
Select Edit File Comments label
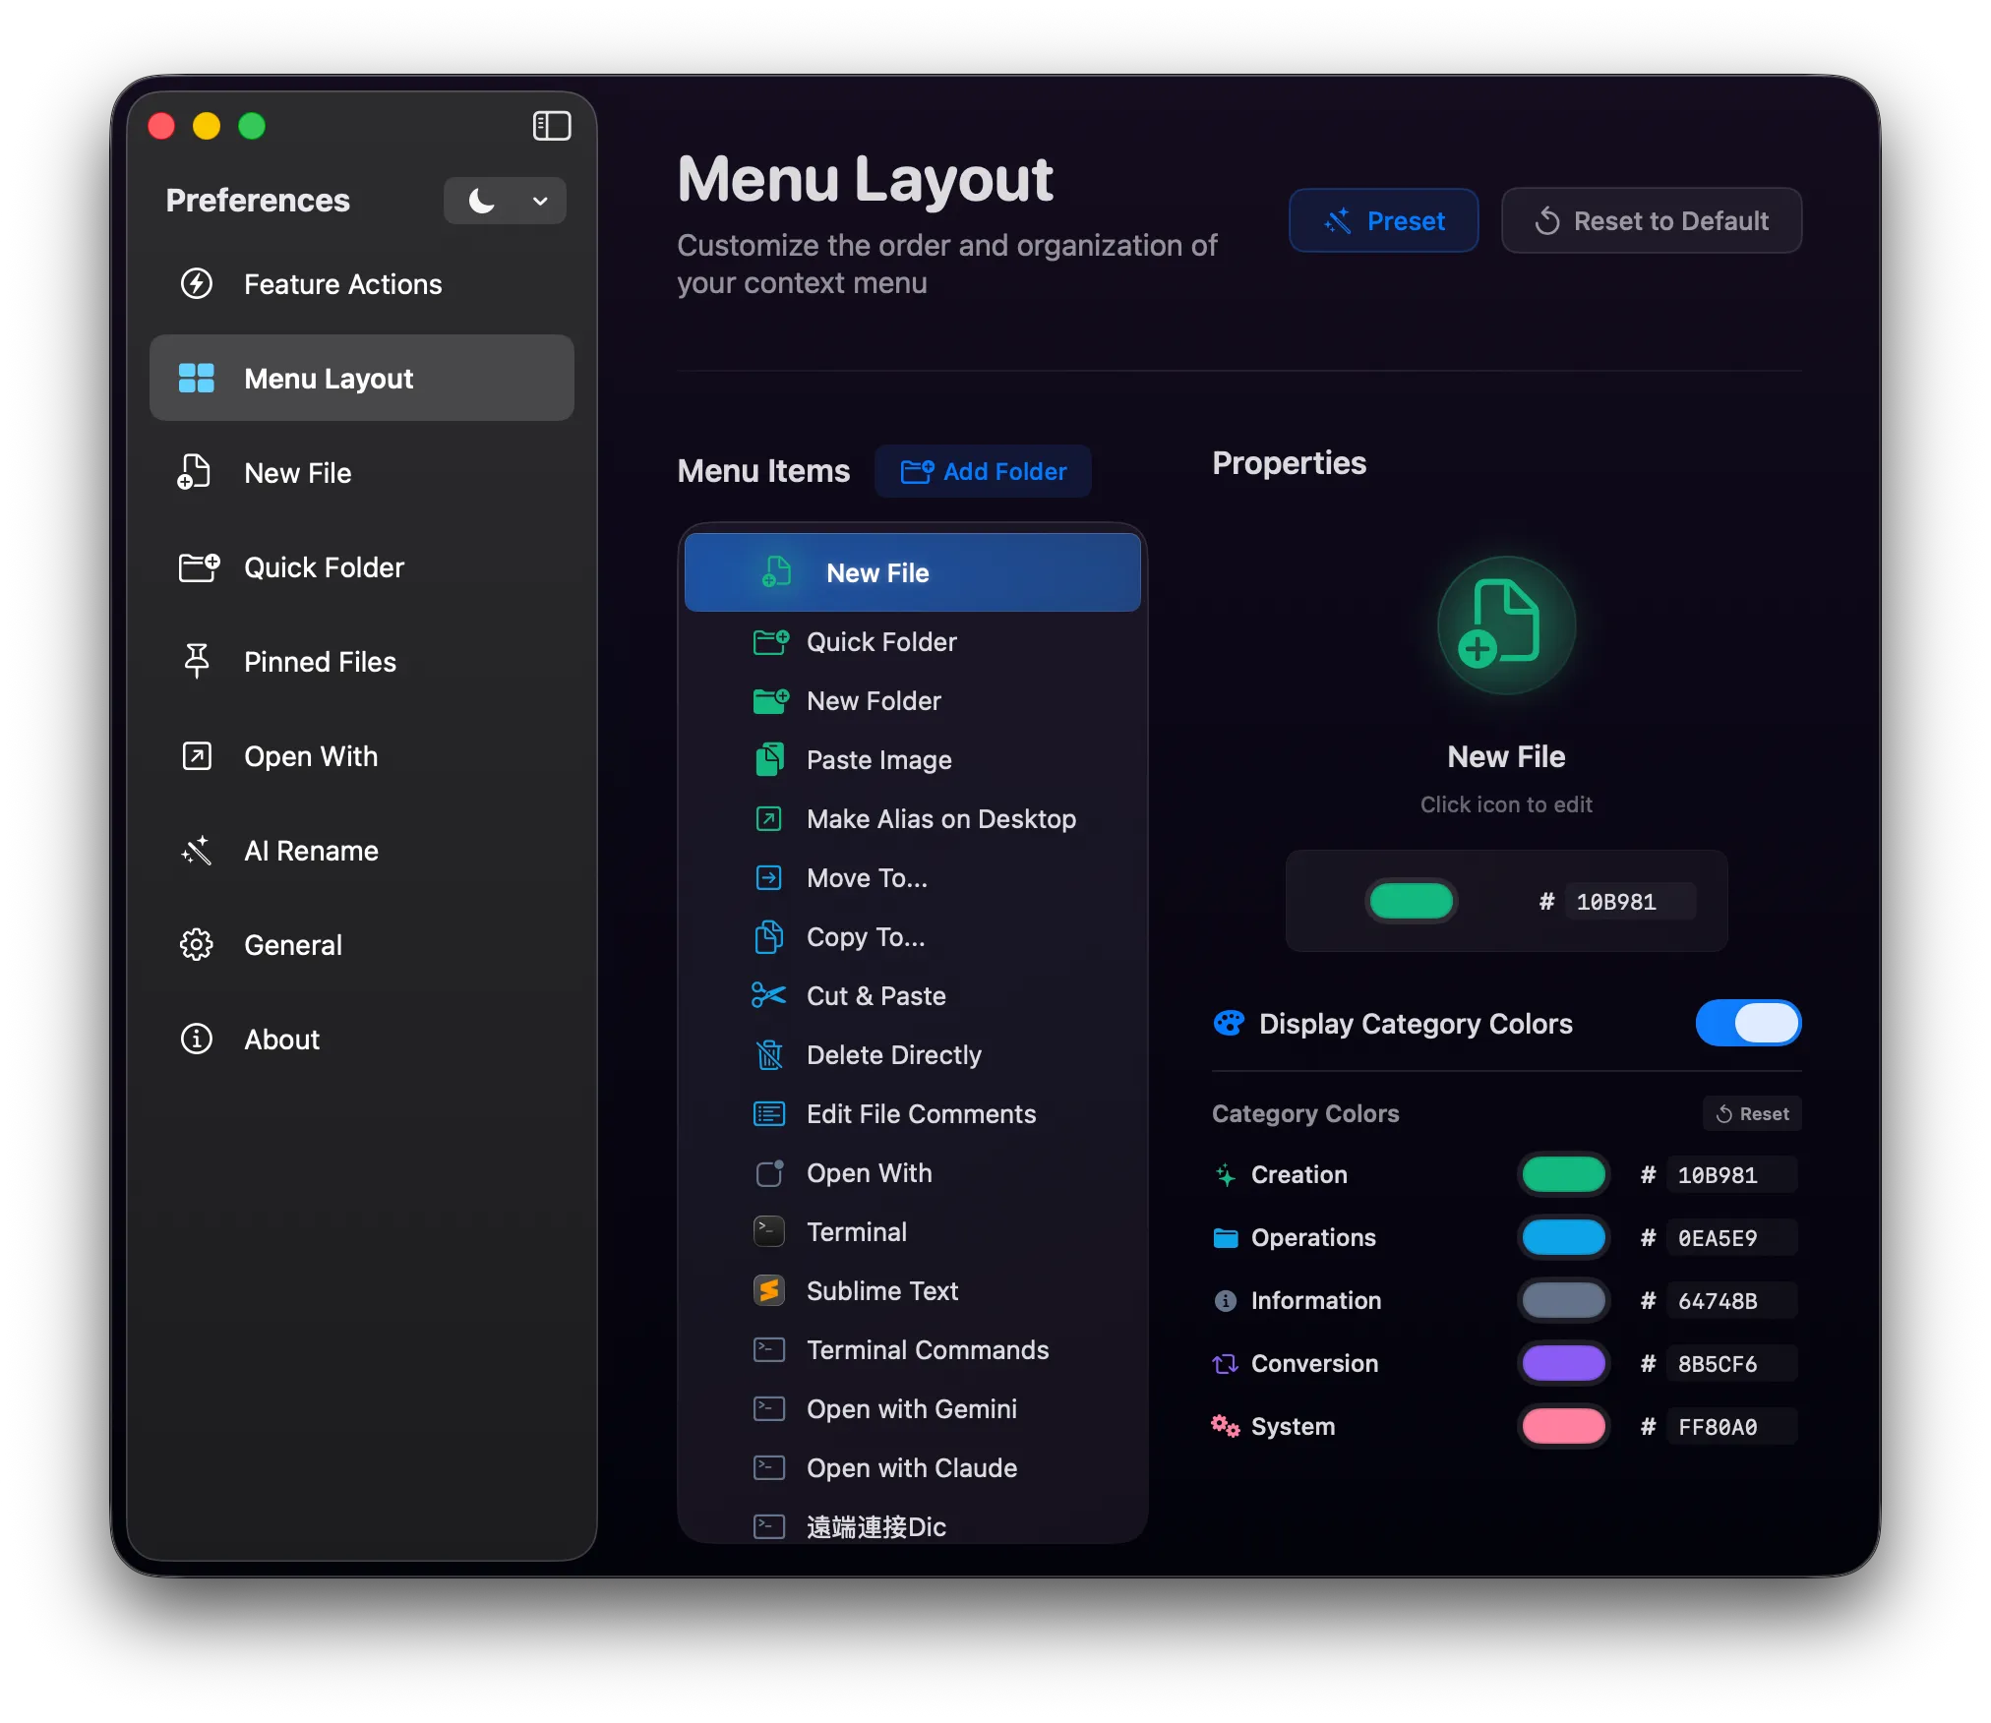(922, 1113)
